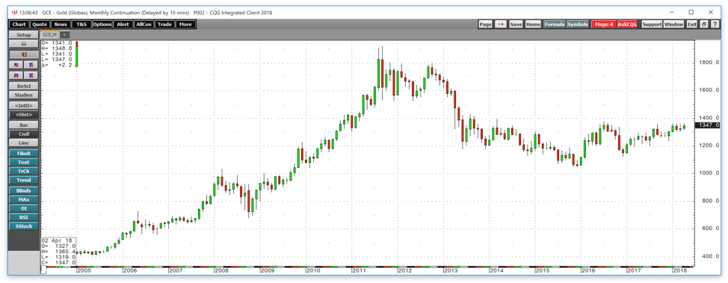Toggle the <IntD> intraday mode

point(24,105)
